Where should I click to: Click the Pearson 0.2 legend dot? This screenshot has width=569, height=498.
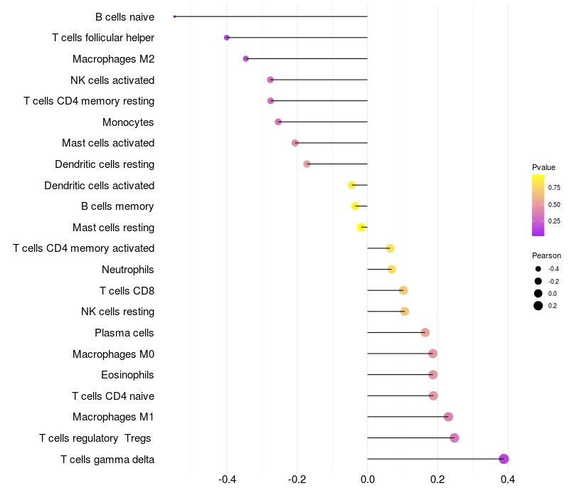pyautogui.click(x=538, y=306)
